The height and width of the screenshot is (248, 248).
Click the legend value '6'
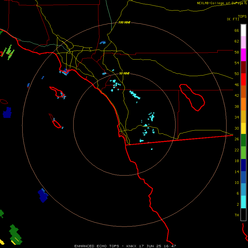[x=238, y=193]
